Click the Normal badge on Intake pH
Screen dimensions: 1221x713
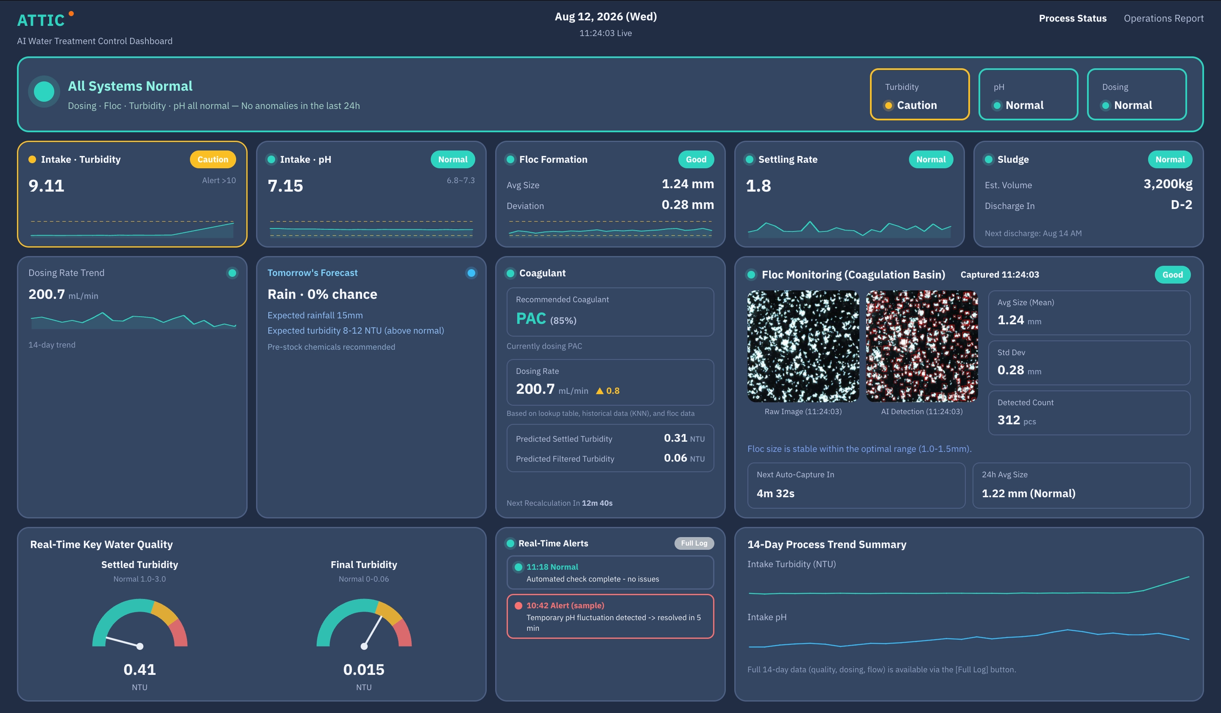452,159
